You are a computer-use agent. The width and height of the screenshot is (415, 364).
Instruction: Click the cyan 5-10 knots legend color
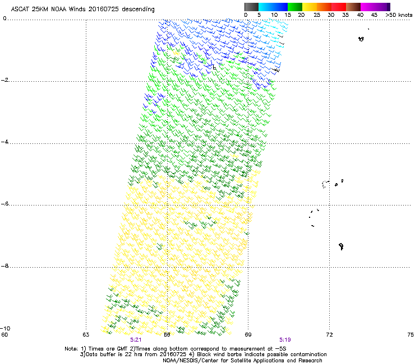266,7
